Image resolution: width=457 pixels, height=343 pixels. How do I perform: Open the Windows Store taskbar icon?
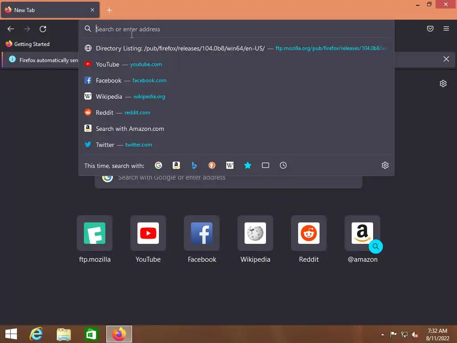[x=91, y=334]
